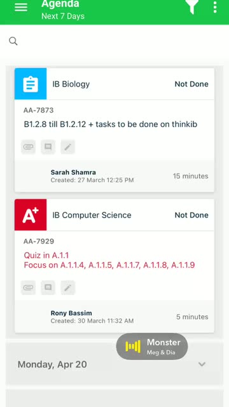Tap the filter funnel icon

[192, 7]
